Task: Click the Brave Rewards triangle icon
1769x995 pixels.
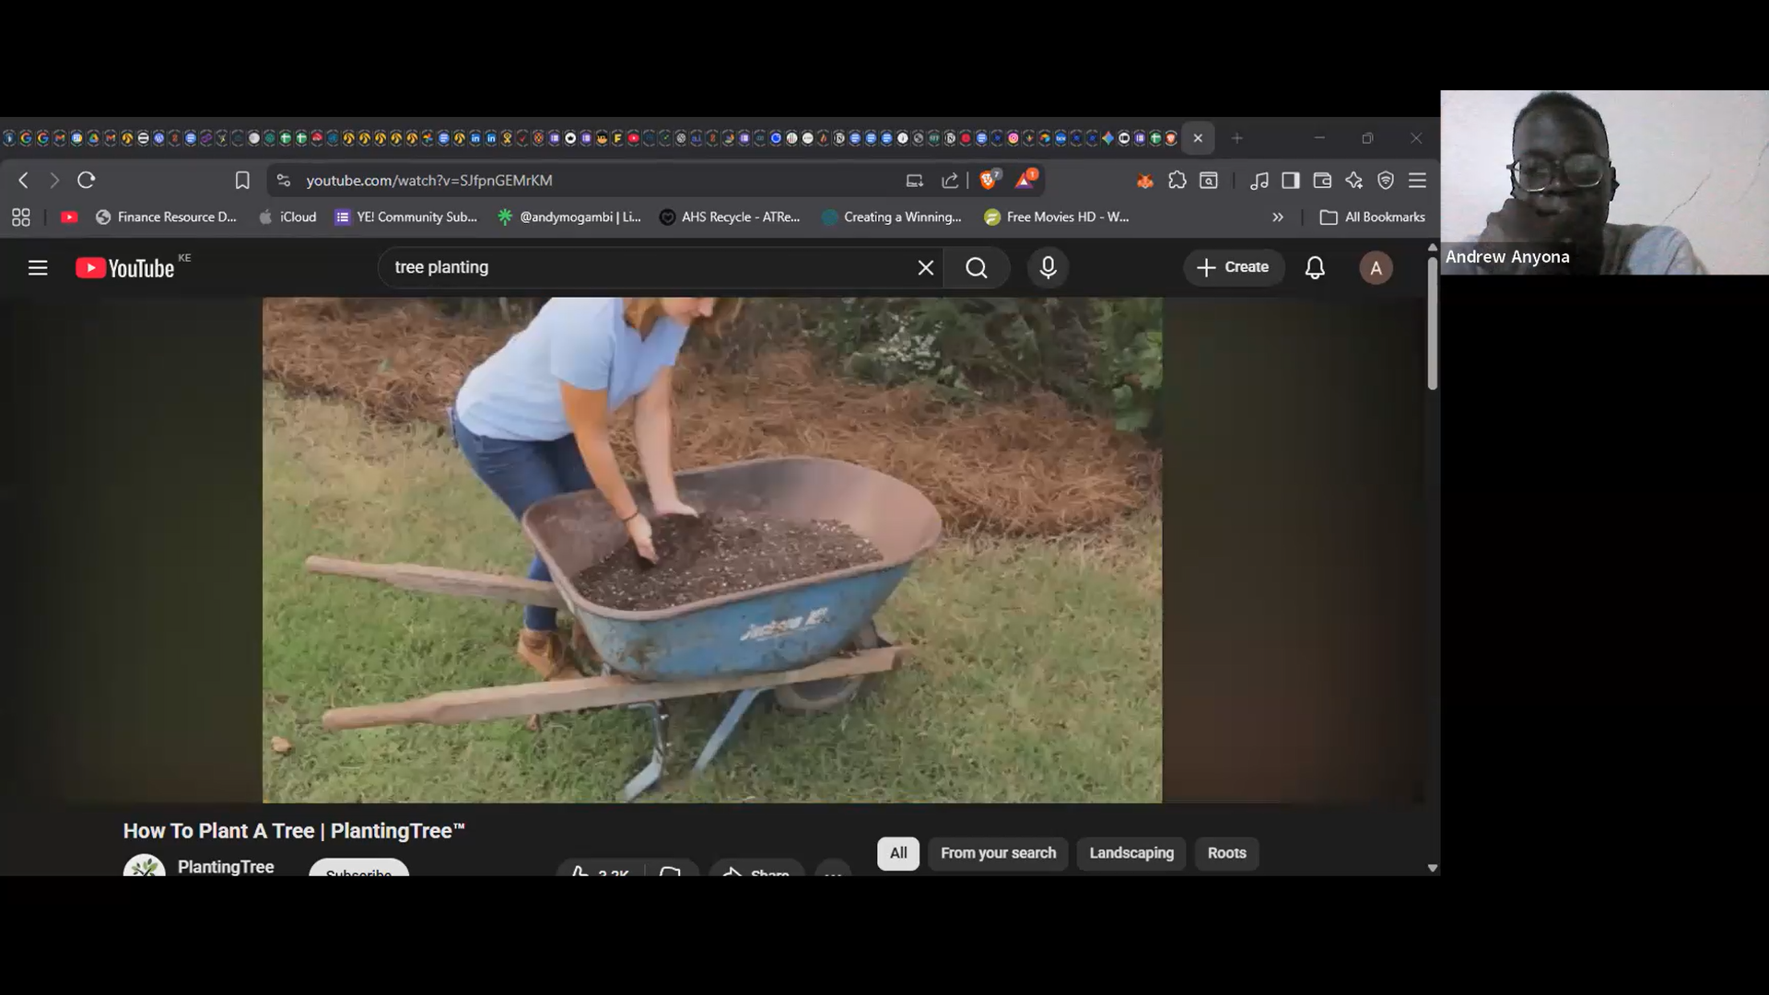Action: [1025, 180]
